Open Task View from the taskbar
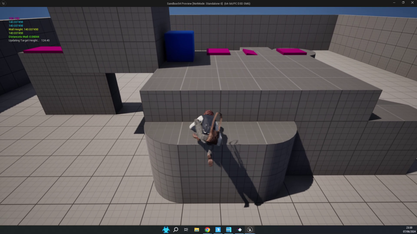417x234 pixels. click(x=186, y=230)
